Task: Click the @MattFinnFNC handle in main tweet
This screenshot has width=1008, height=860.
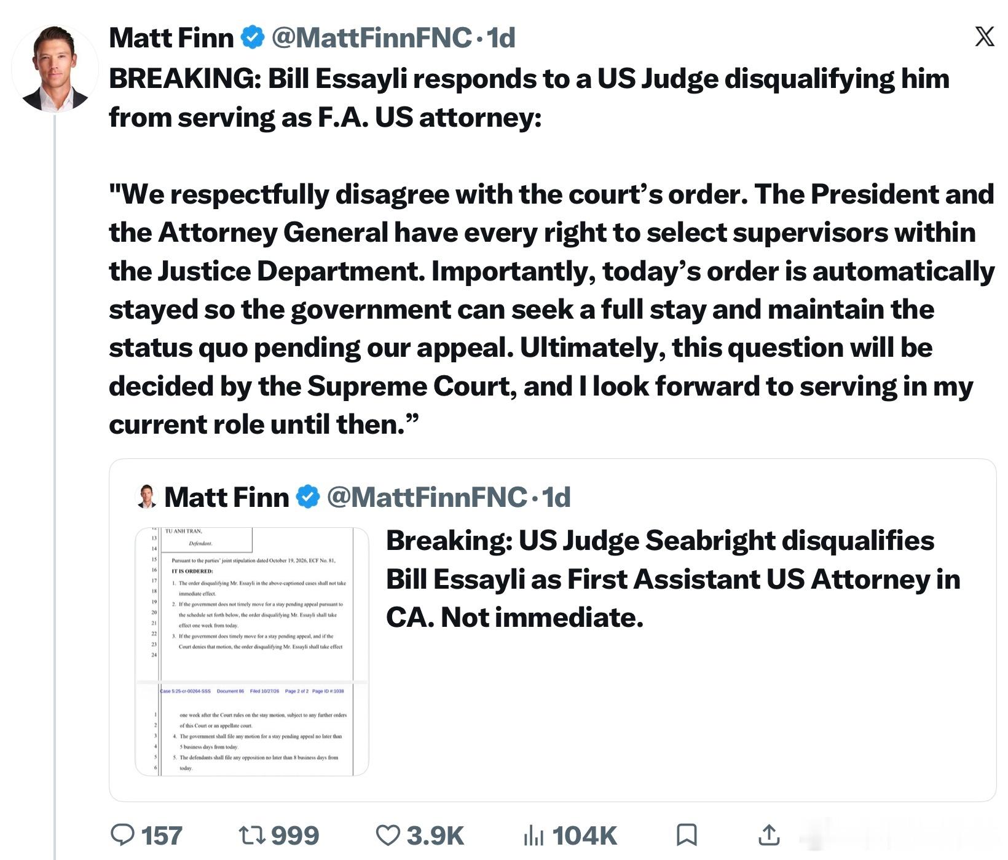Action: (371, 38)
